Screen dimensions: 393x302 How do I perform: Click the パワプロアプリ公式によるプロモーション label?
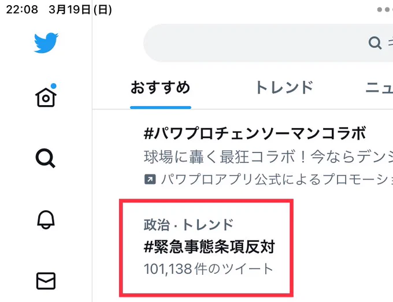tap(277, 180)
